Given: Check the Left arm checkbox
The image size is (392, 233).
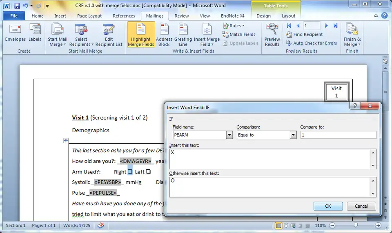Looking at the screenshot, I should [148, 172].
